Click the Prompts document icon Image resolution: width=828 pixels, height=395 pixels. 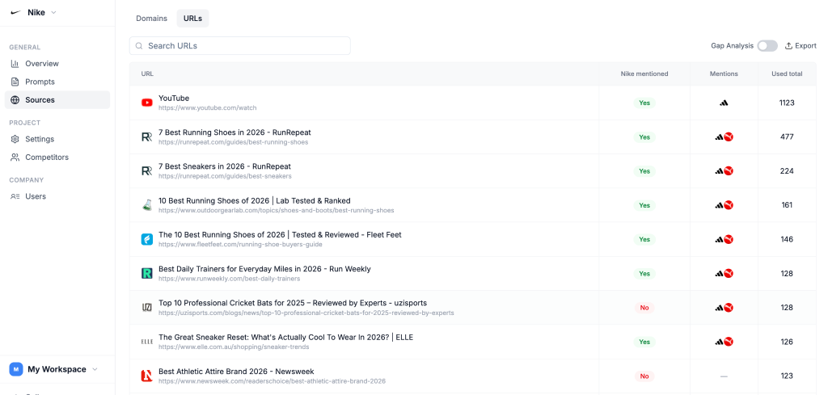pos(15,82)
